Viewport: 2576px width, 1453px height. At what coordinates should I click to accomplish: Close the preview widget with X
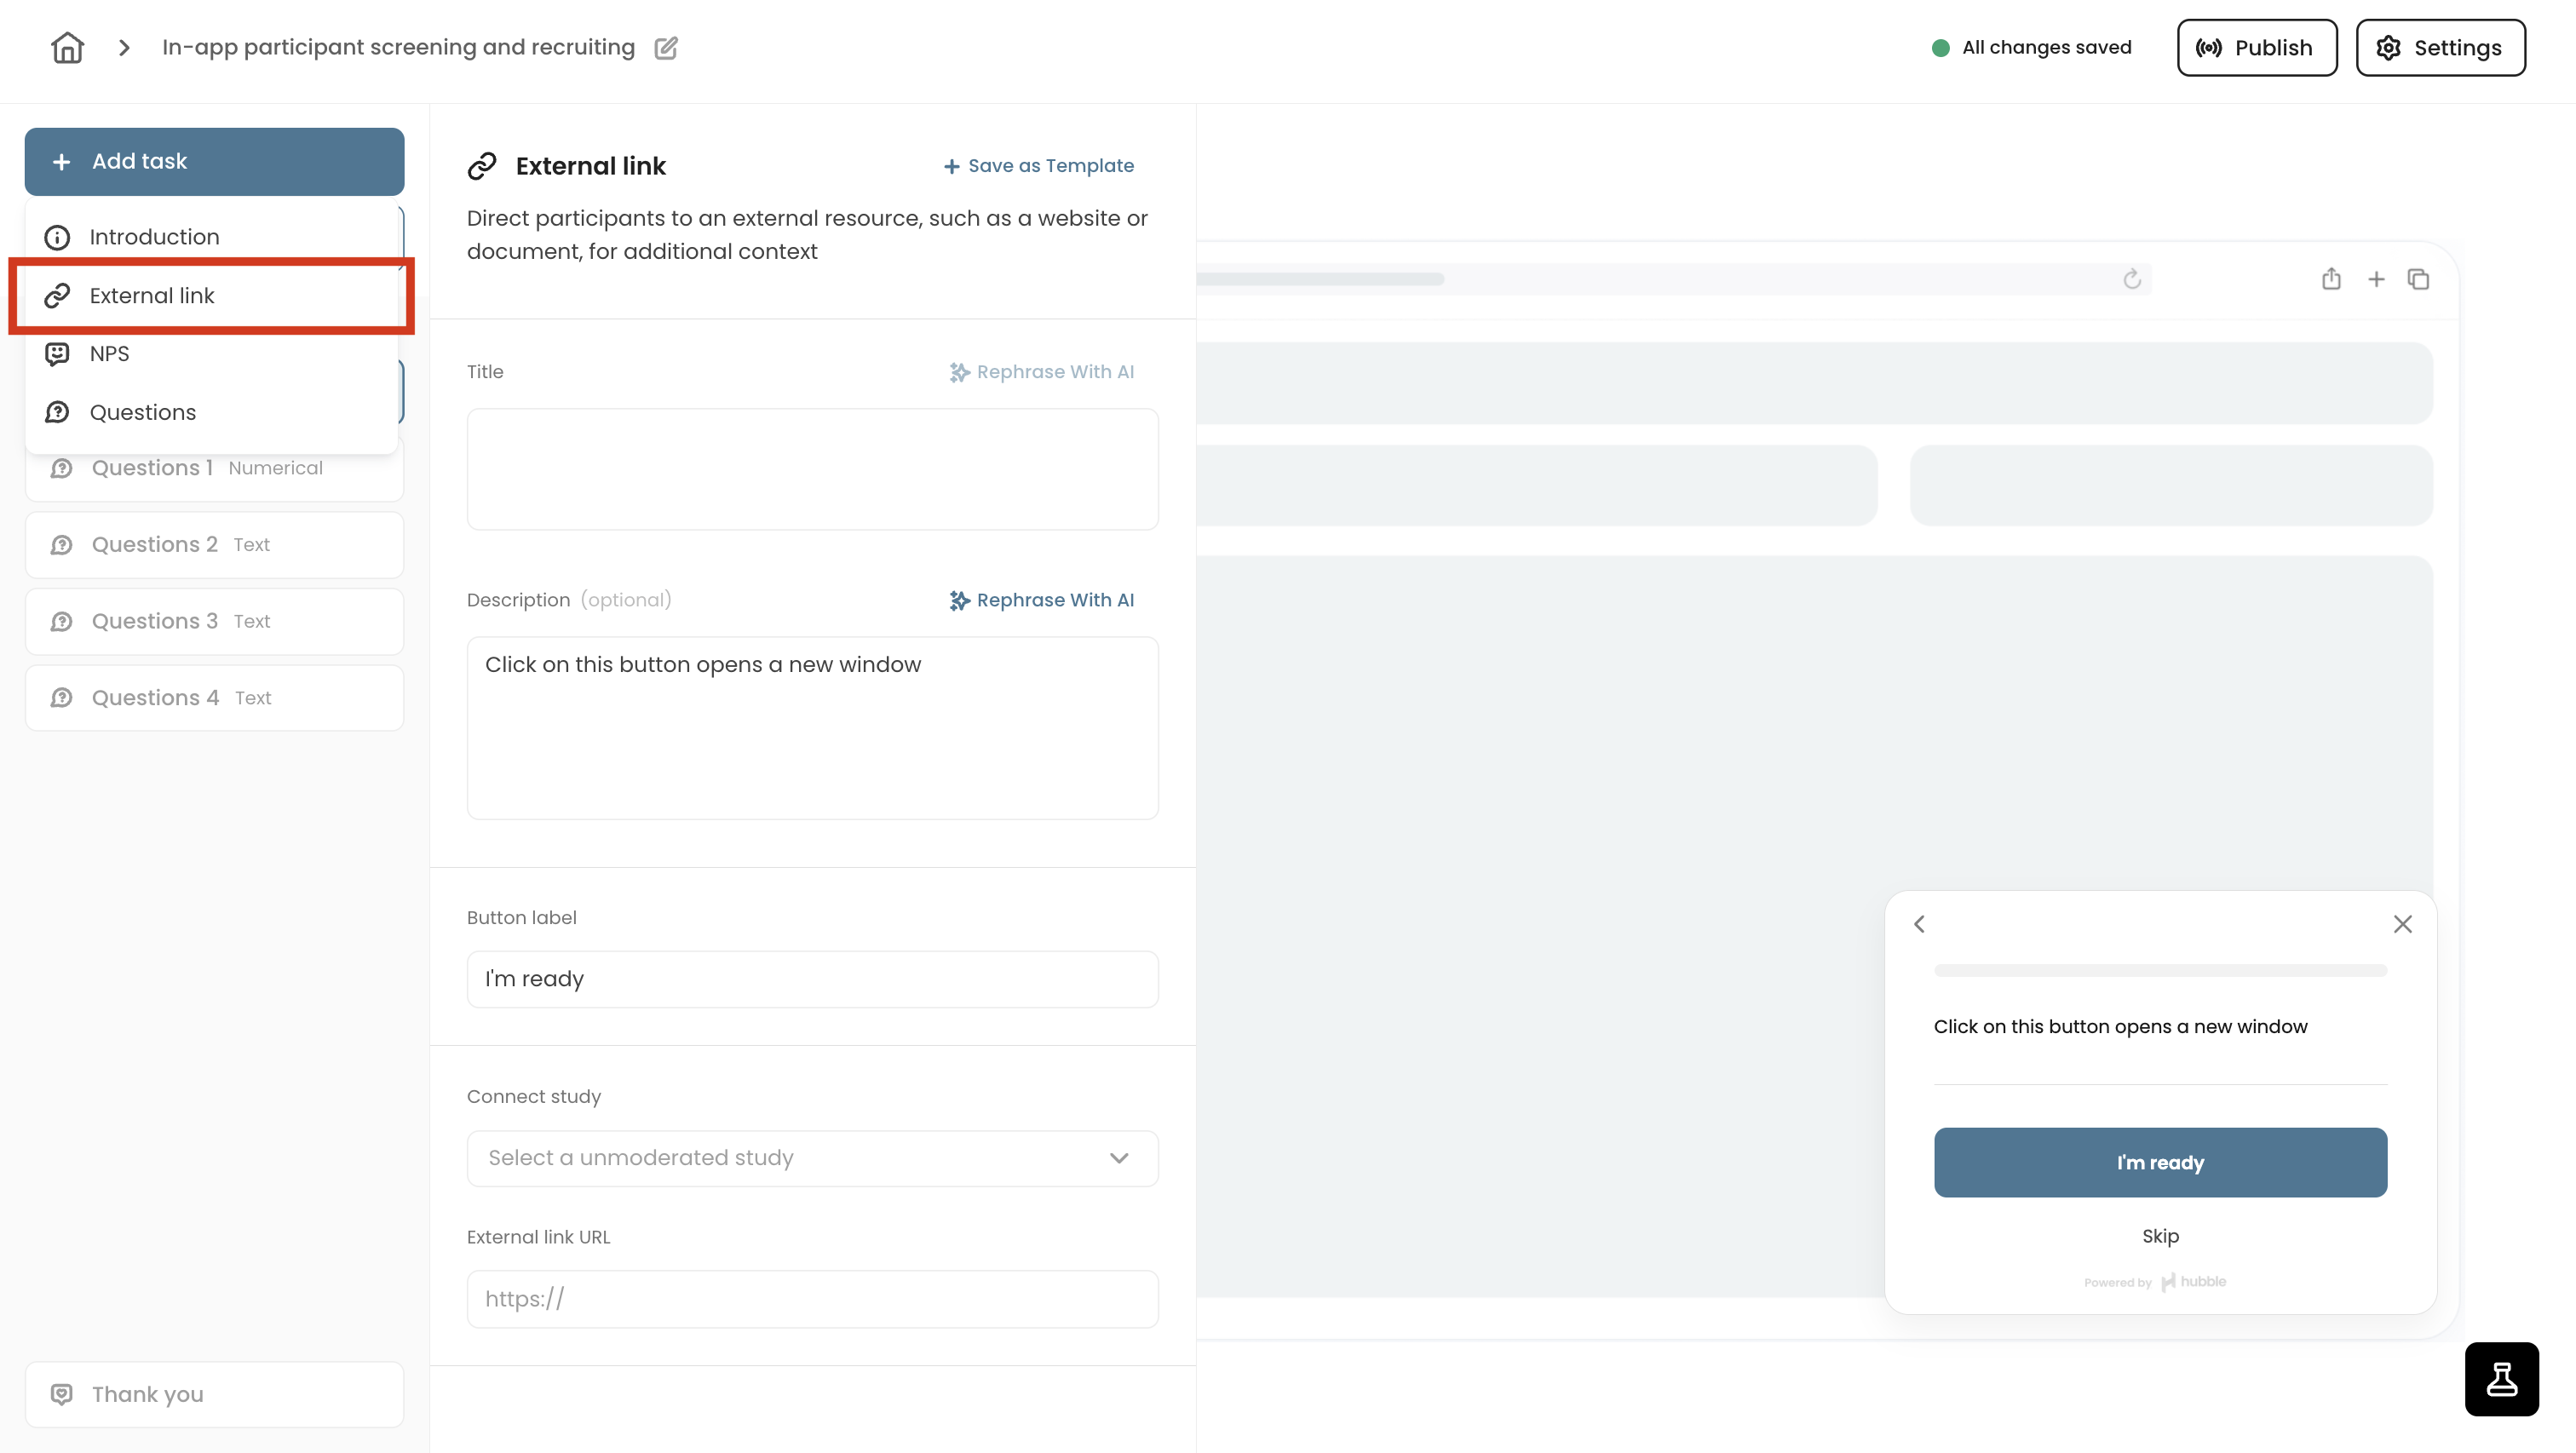(x=2402, y=924)
